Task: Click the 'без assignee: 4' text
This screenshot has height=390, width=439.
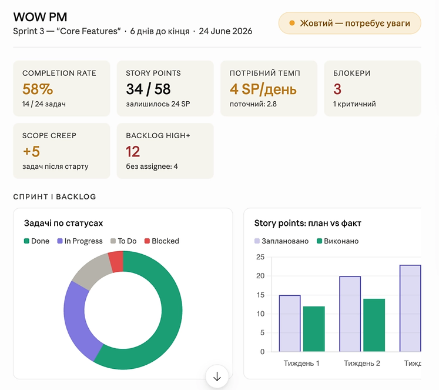Action: [x=152, y=166]
